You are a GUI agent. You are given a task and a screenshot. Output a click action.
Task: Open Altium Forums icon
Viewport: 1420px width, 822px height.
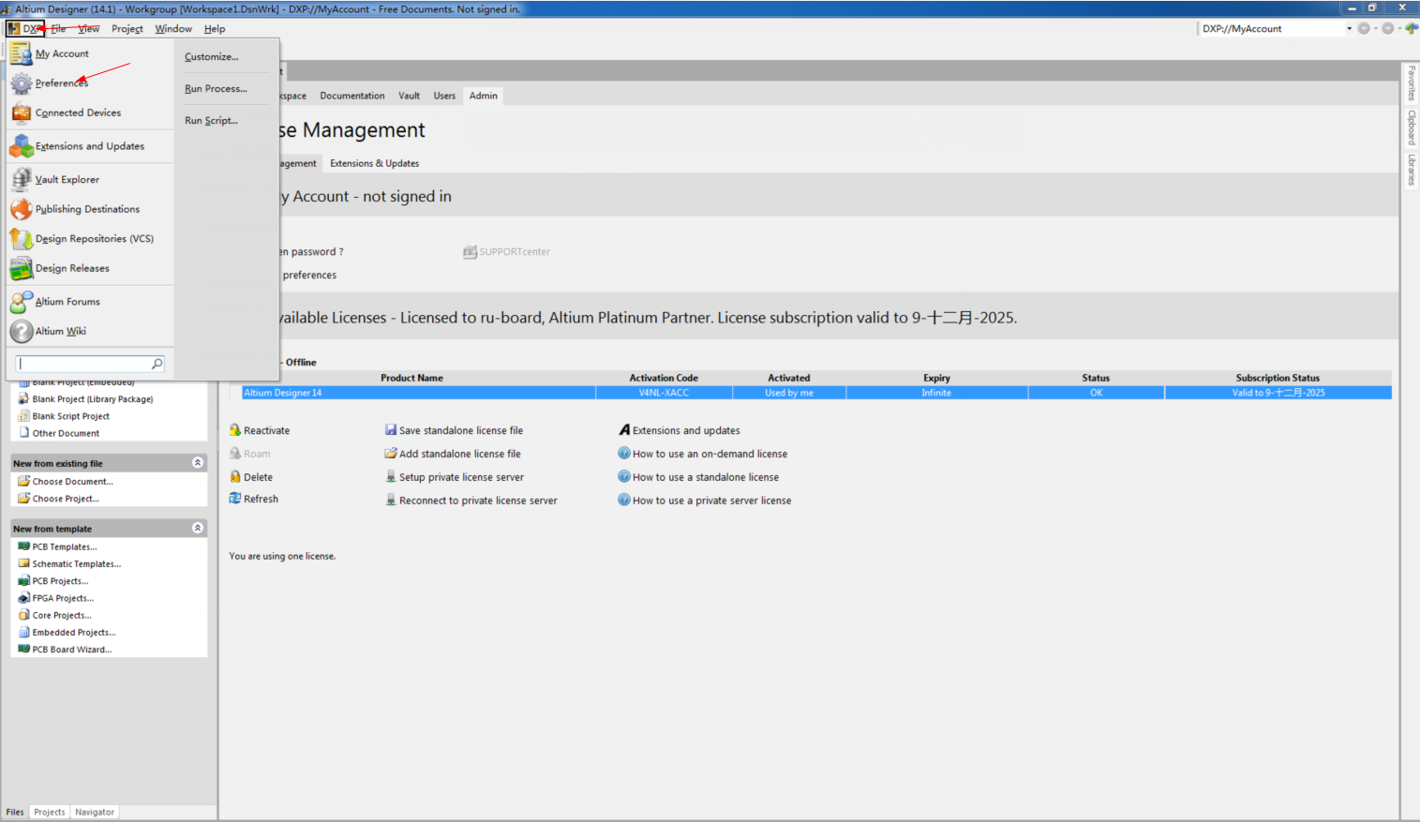[21, 302]
